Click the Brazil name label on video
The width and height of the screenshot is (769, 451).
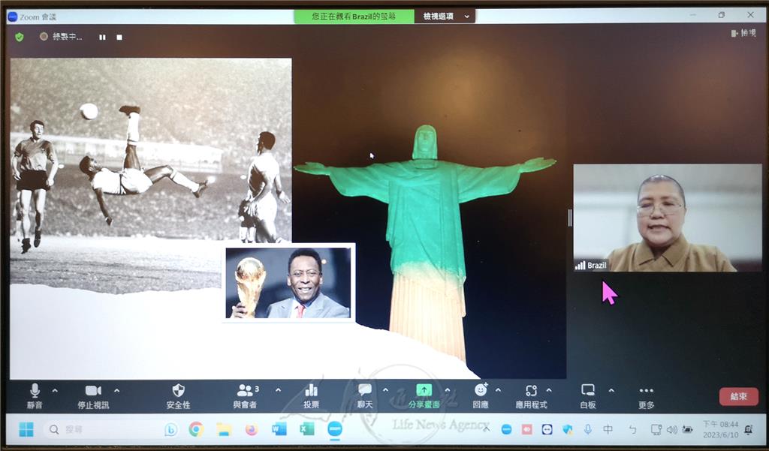(591, 265)
